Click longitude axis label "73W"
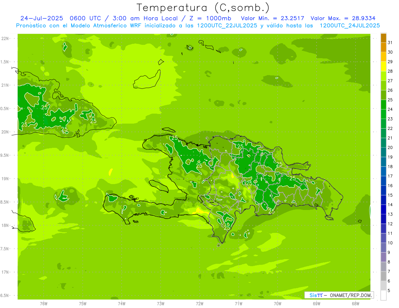Image resolution: width=399 pixels, height=308 pixels. 161,304
